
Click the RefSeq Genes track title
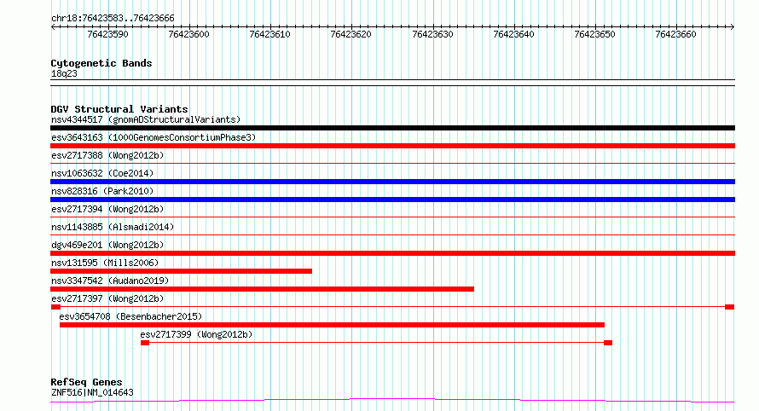[86, 382]
